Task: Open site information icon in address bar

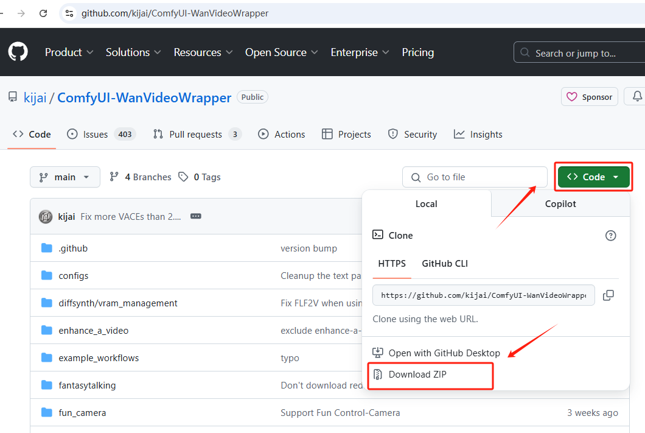Action: click(69, 13)
